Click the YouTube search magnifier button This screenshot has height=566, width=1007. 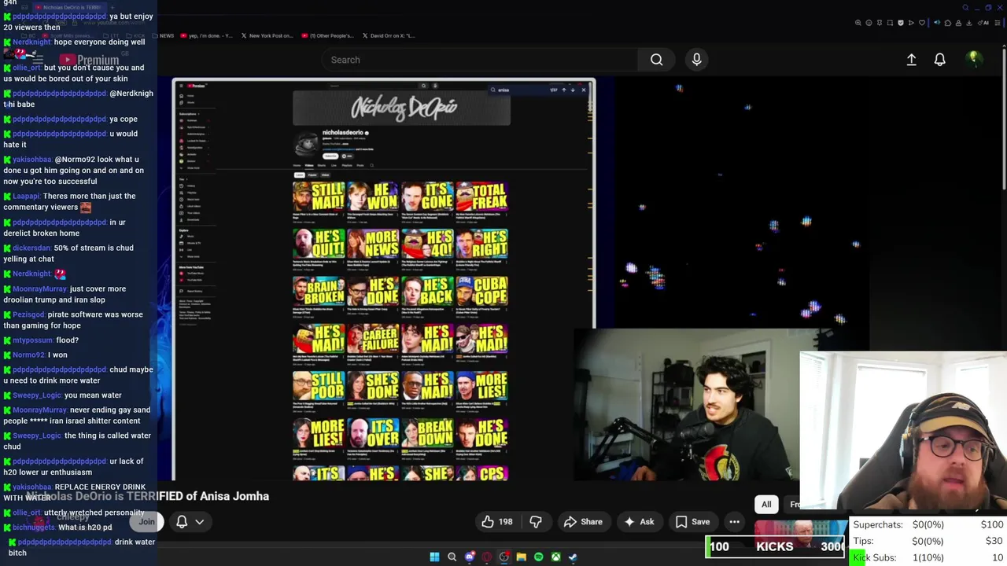coord(656,60)
